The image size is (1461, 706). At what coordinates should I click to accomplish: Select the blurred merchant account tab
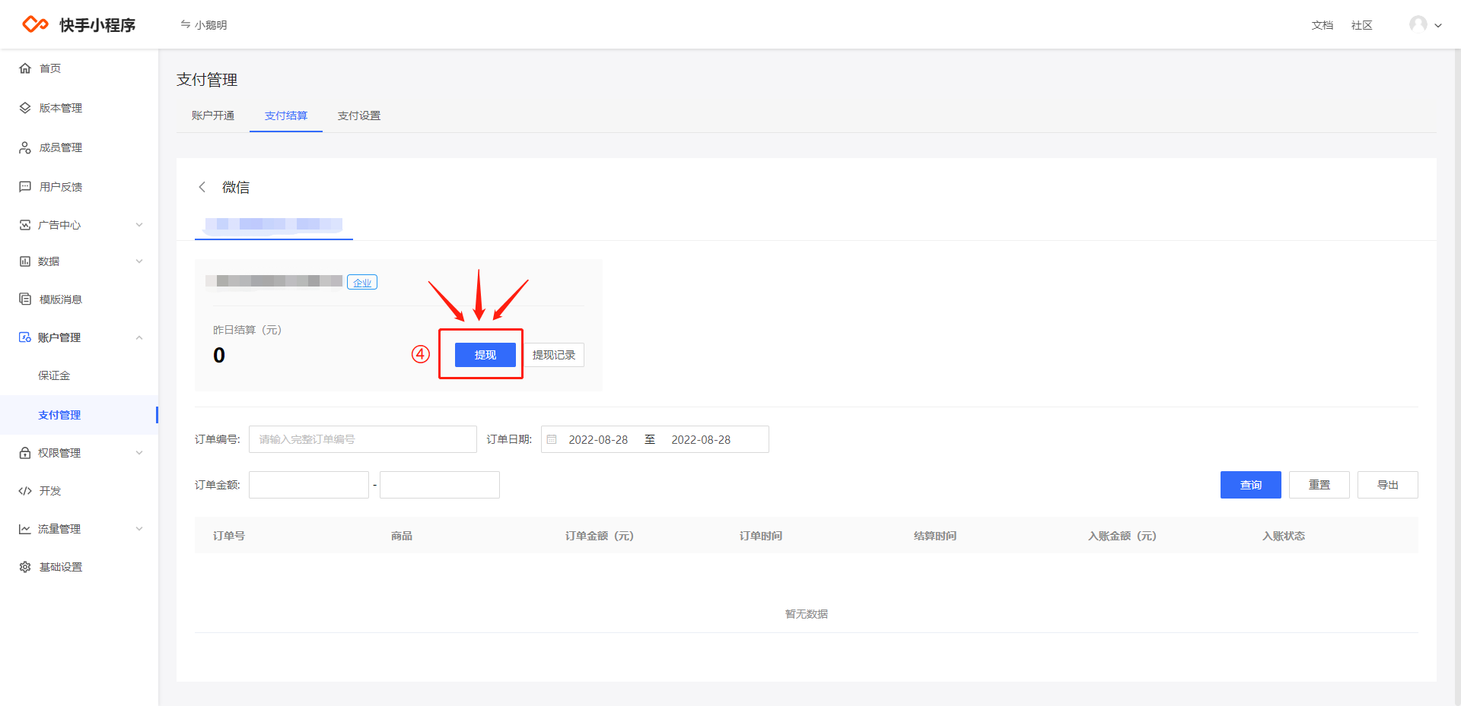tap(274, 224)
